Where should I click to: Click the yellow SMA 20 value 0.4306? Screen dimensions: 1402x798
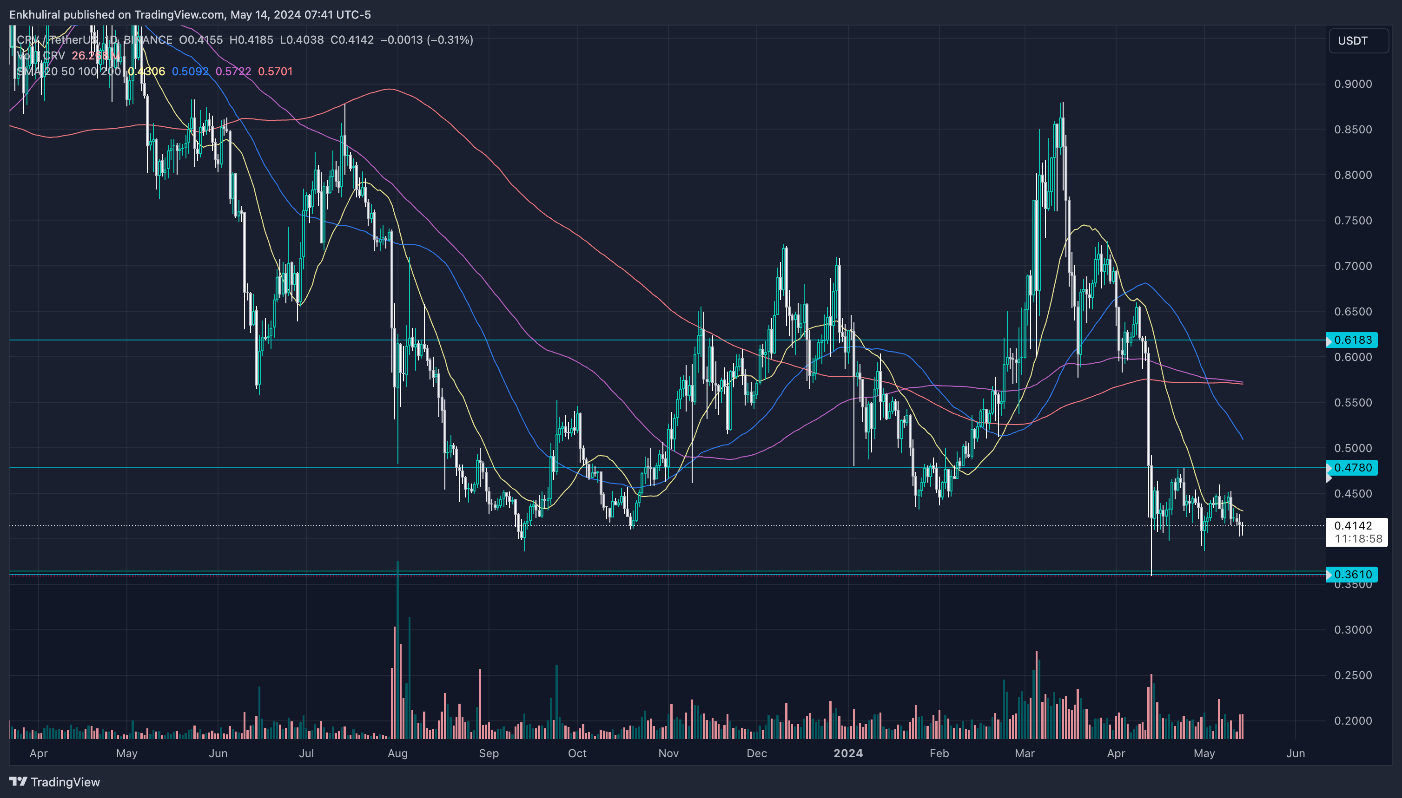click(146, 71)
